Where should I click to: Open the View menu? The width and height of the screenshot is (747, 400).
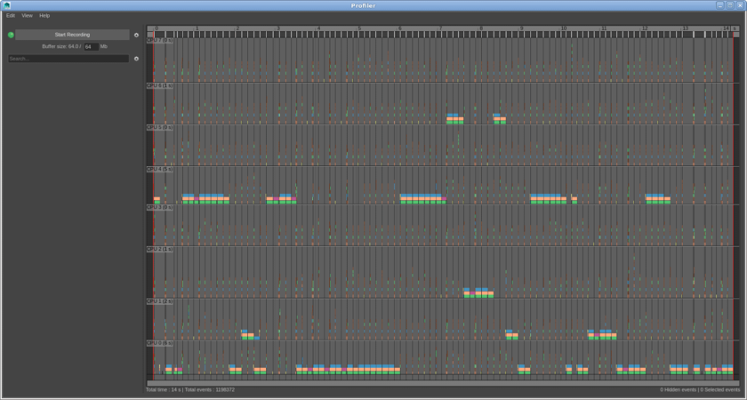pos(27,16)
